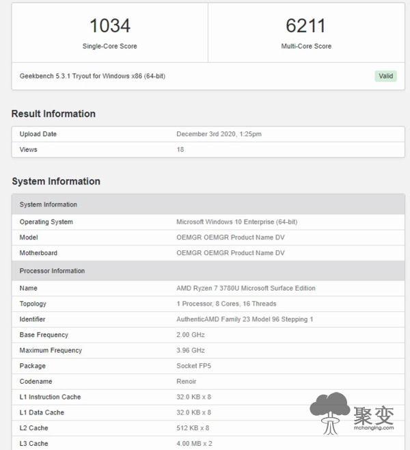Click the Views label
410x450 pixels.
click(29, 150)
